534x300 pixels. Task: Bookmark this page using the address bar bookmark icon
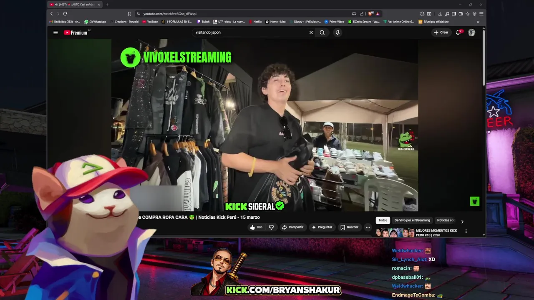[130, 14]
